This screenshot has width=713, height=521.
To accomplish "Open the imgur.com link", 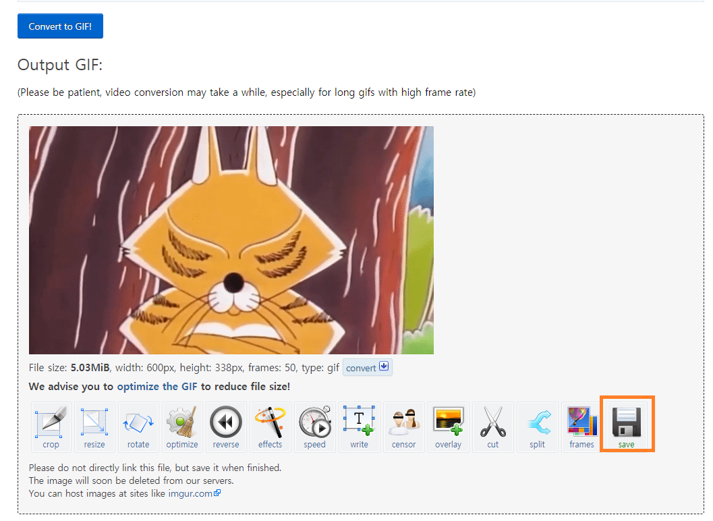I will pyautogui.click(x=194, y=493).
